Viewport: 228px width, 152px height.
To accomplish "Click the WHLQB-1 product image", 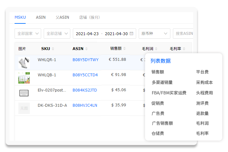I will [24, 78].
